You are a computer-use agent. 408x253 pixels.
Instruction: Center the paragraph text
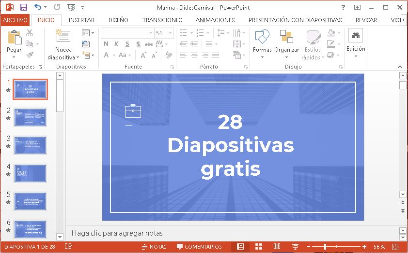pos(194,55)
